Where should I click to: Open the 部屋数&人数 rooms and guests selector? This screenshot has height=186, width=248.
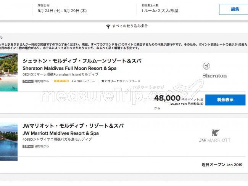(x=160, y=10)
